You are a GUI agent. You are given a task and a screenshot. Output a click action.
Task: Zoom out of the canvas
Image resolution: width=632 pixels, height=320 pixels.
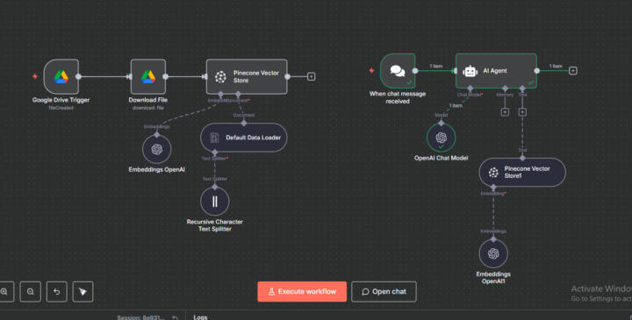[x=30, y=291]
